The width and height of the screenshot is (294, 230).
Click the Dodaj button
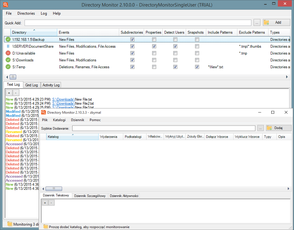tap(279, 128)
